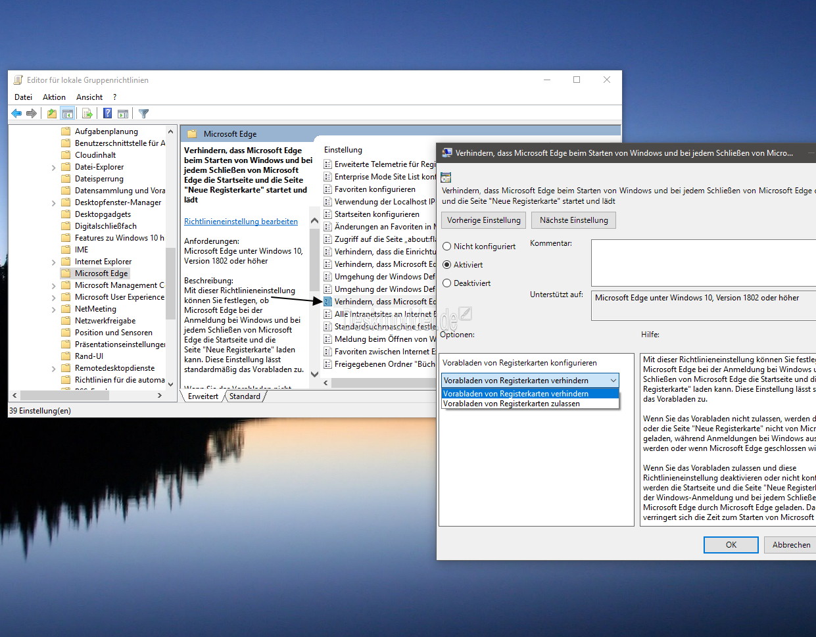Click the policy icon beside Favoriten konfigurieren
Viewport: 816px width, 637px height.
tap(327, 189)
